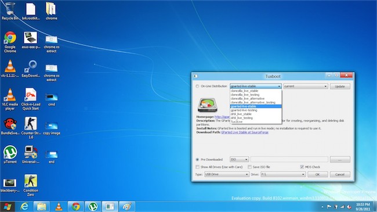The width and height of the screenshot is (377, 212).
Task: Choose clonezilla_live_alternative from the list
Action: pyautogui.click(x=256, y=99)
